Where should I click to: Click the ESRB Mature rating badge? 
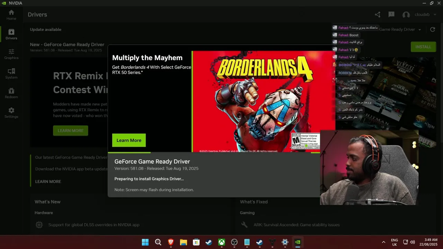coord(306,141)
